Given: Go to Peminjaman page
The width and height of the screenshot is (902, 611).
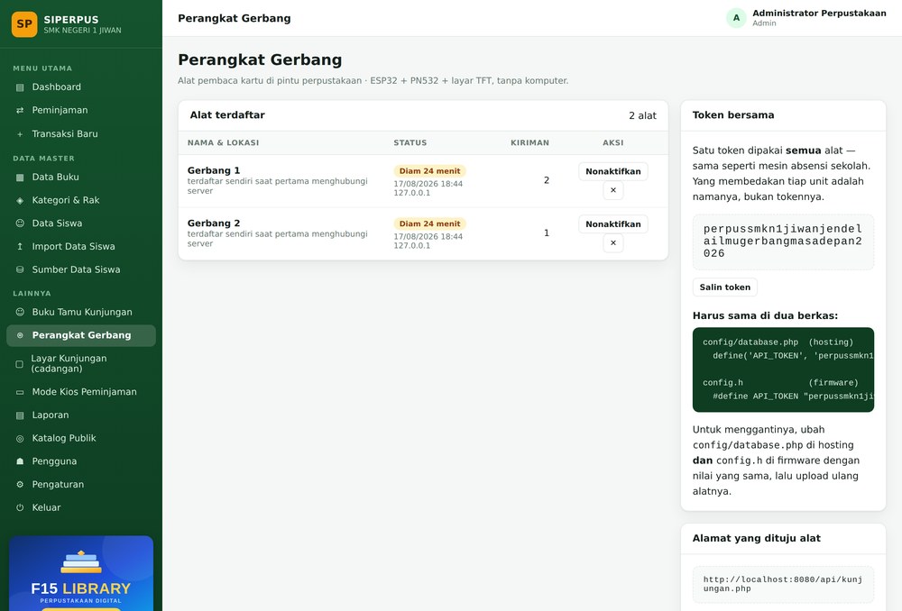Looking at the screenshot, I should pyautogui.click(x=81, y=110).
